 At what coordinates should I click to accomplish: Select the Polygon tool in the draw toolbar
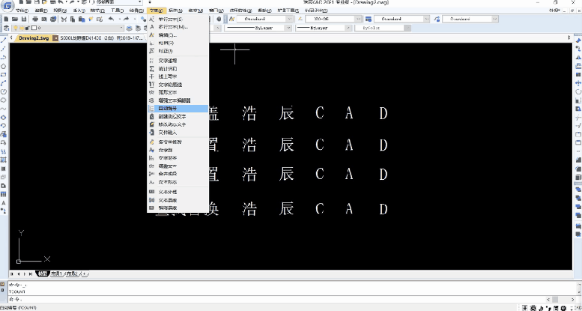[x=4, y=66]
